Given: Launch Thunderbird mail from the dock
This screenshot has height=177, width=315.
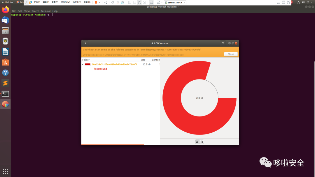Looking at the screenshot, I should [x=6, y=20].
